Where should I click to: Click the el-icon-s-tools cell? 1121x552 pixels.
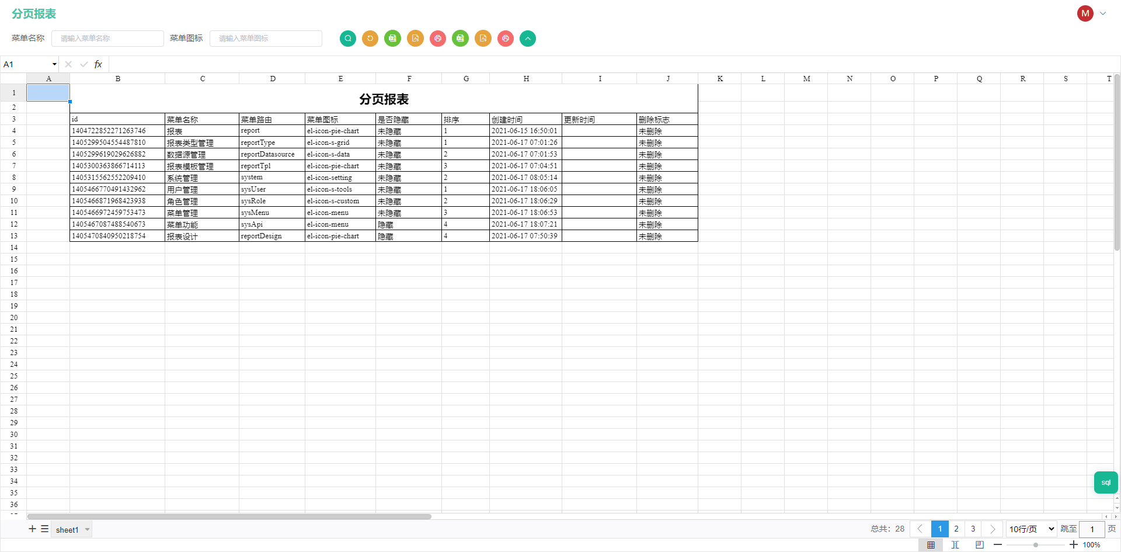(340, 189)
